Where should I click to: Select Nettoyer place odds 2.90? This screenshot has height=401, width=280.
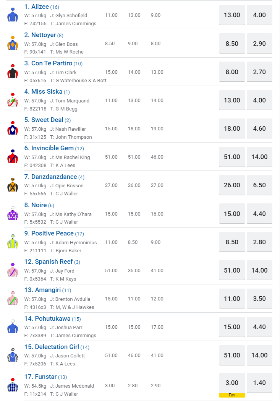(259, 44)
